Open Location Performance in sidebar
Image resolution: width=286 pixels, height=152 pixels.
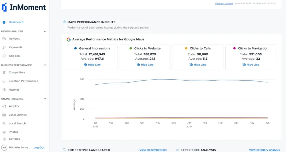(x=23, y=81)
